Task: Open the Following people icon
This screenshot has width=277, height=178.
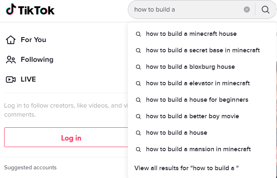Action: coord(11,60)
